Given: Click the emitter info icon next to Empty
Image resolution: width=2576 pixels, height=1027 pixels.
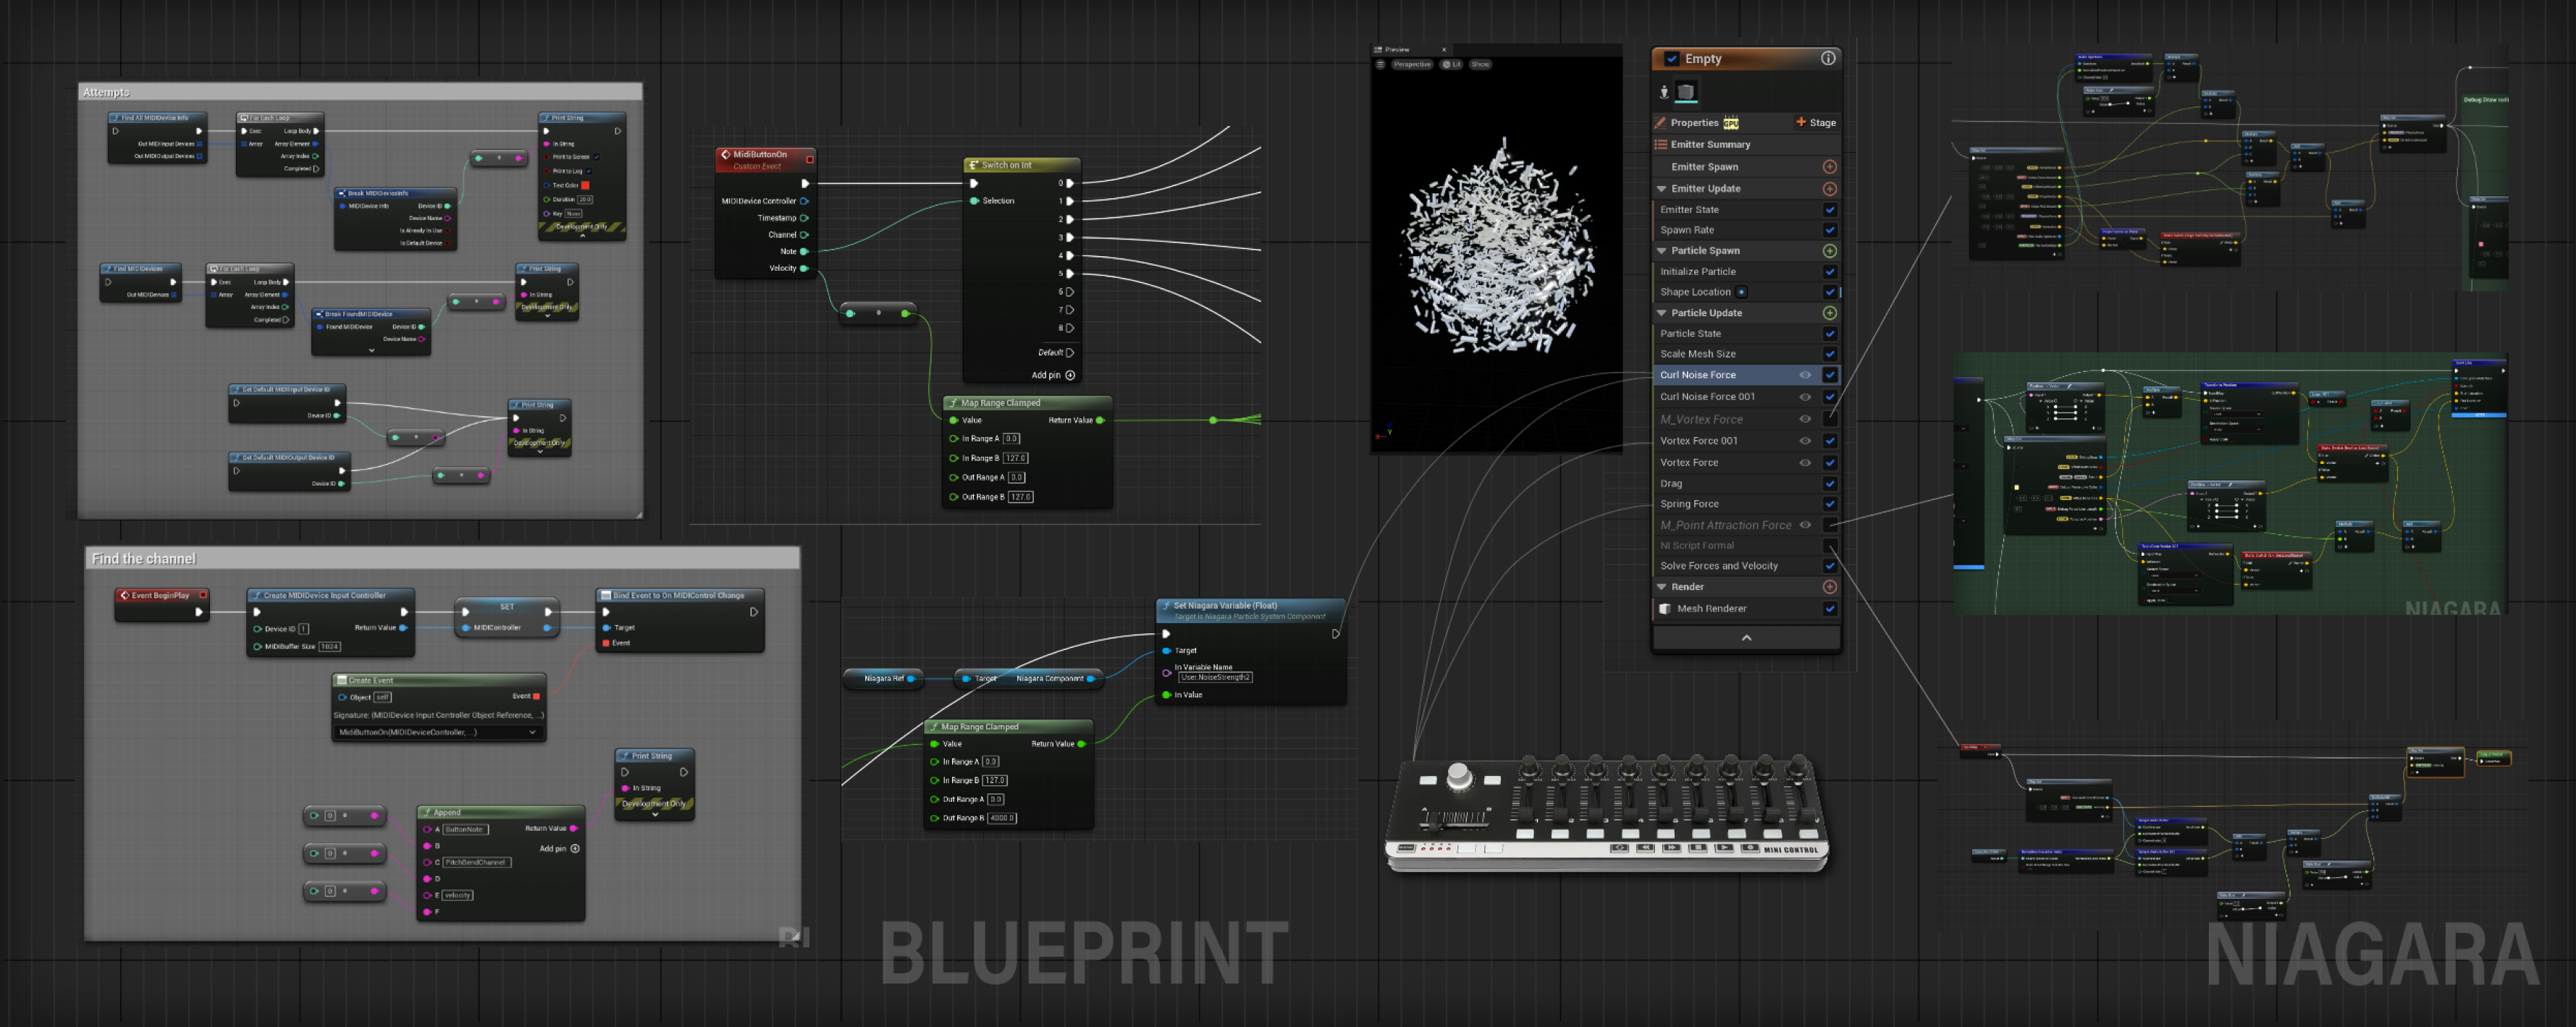Looking at the screenshot, I should click(1827, 58).
